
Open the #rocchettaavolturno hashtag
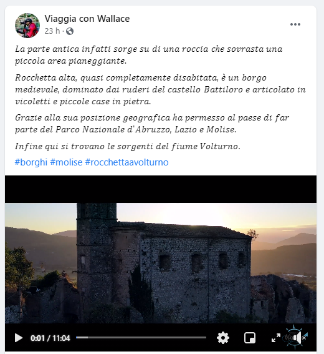pos(126,162)
